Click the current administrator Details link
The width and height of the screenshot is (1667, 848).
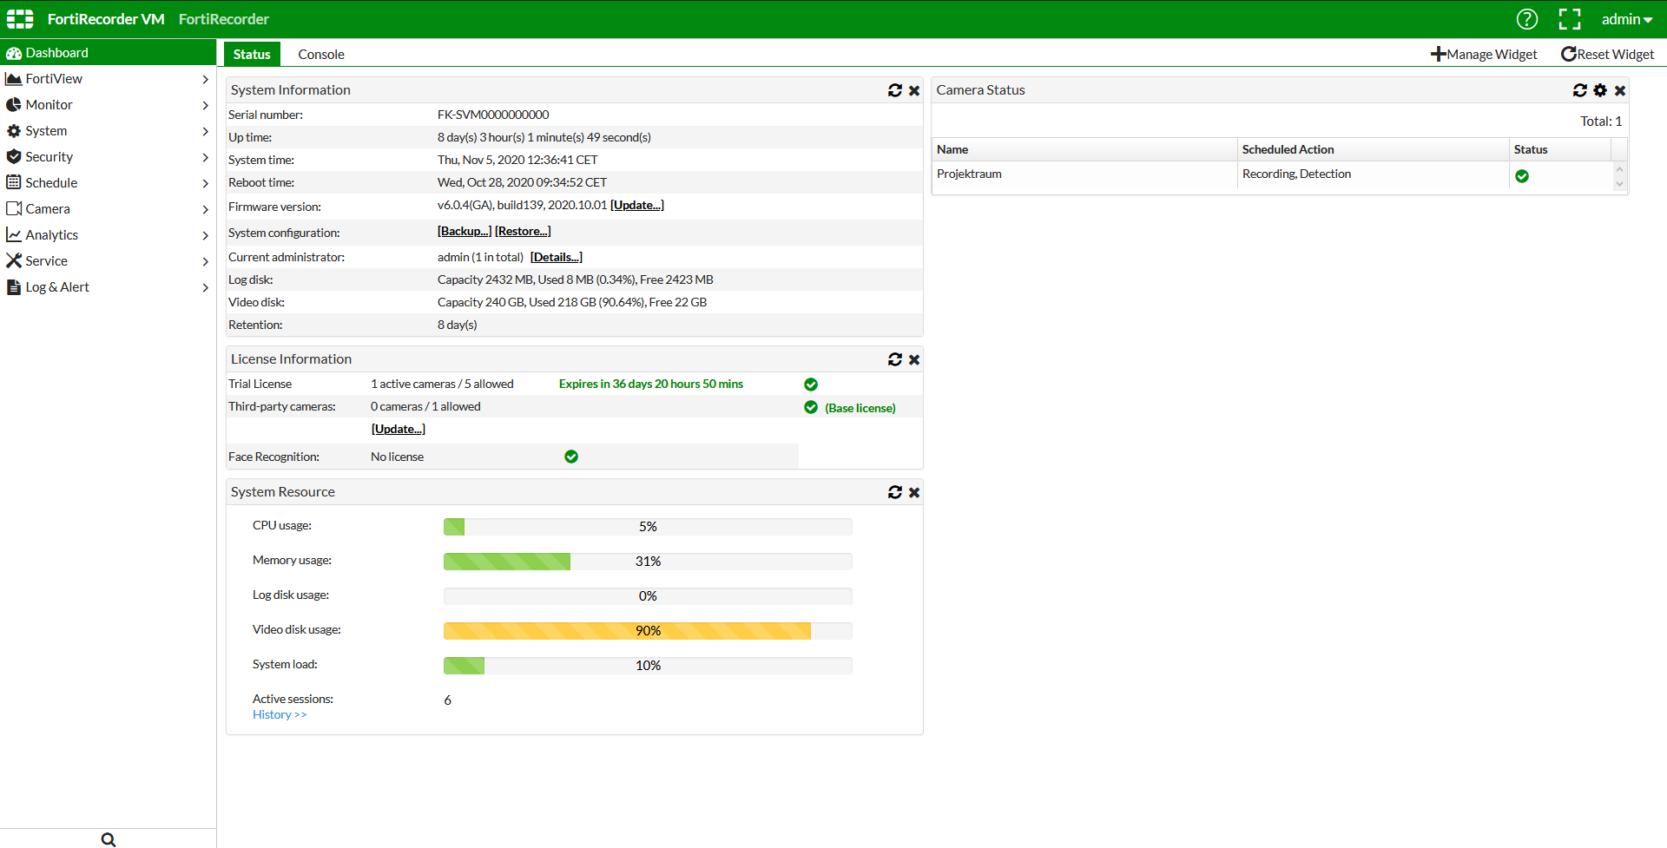point(557,258)
